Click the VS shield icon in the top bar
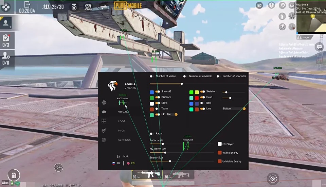This screenshot has width=326, height=187. click(88, 7)
